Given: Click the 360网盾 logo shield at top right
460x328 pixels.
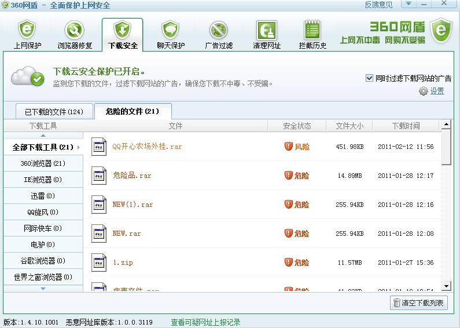Looking at the screenshot, I should tap(441, 30).
